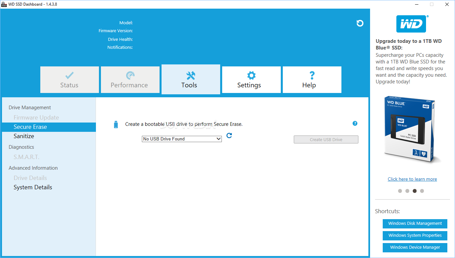
Task: Select S.M.A.R.T. in the sidebar
Action: pos(26,157)
